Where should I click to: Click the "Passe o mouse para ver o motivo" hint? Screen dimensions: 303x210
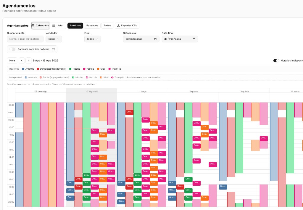[144, 78]
